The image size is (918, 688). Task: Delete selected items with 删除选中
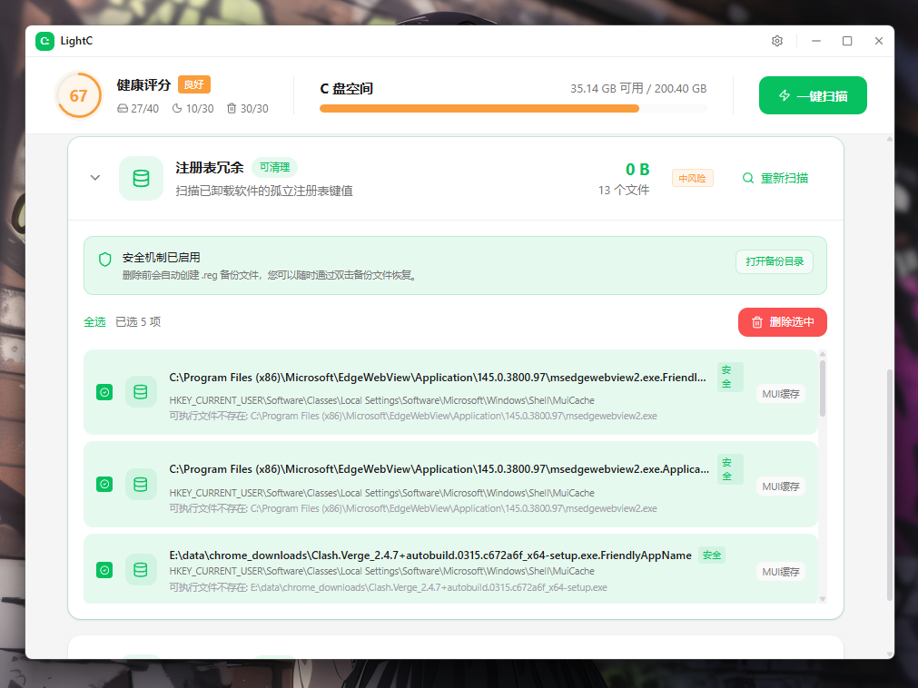[x=782, y=322]
